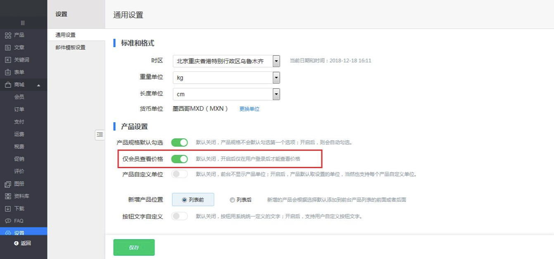Open 订单 in the 商城 menu
The height and width of the screenshot is (259, 554).
pyautogui.click(x=19, y=109)
